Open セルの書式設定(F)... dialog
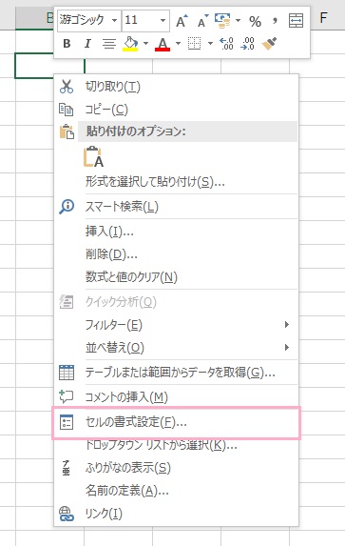This screenshot has width=345, height=546. (x=177, y=422)
